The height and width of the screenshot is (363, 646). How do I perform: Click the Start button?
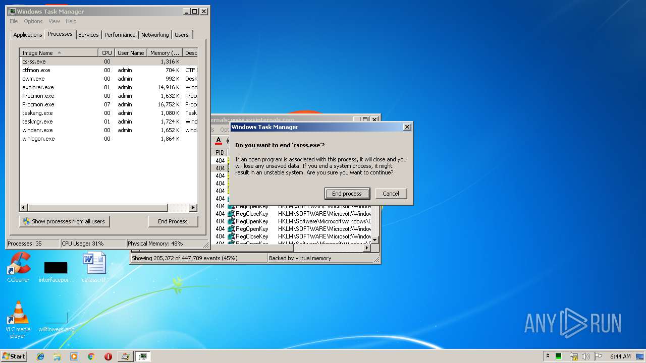14,356
